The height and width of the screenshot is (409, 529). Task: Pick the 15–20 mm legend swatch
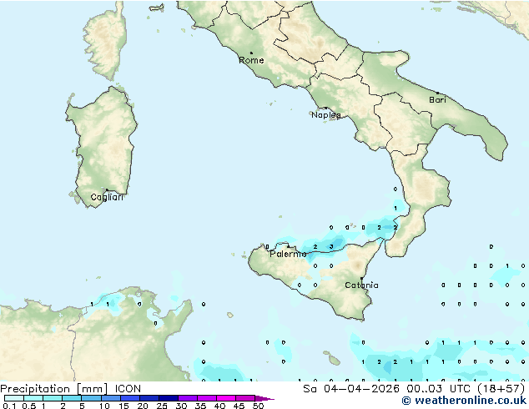click(x=129, y=398)
